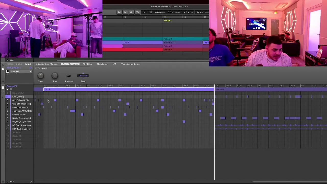Screen dimensions: 327x184
Task: Click the 24:4:4 bars position display
Action: point(200,13)
